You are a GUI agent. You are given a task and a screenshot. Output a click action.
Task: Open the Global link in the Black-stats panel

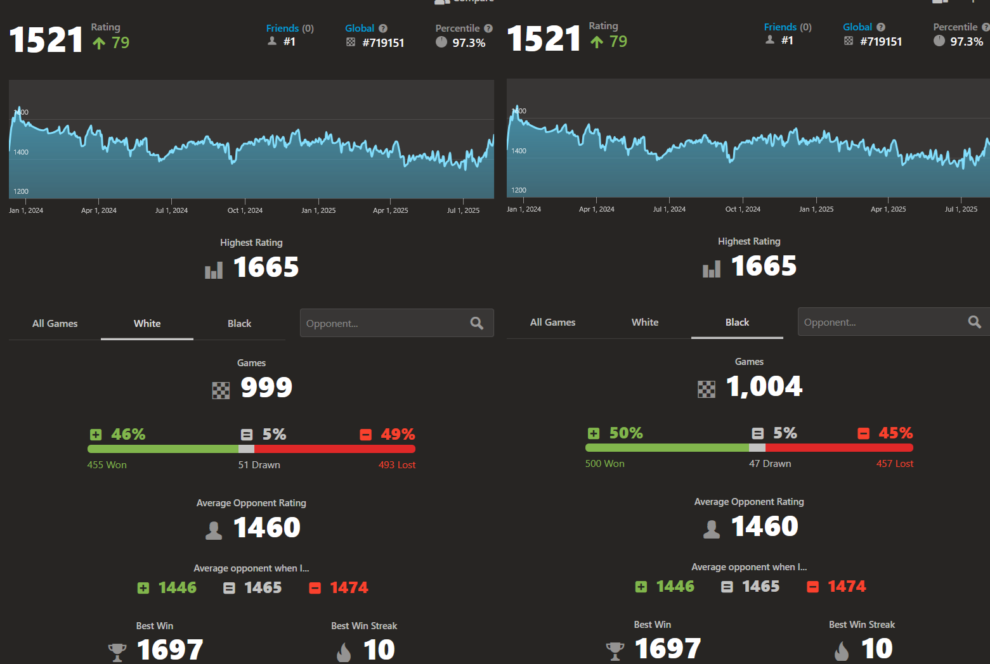857,27
